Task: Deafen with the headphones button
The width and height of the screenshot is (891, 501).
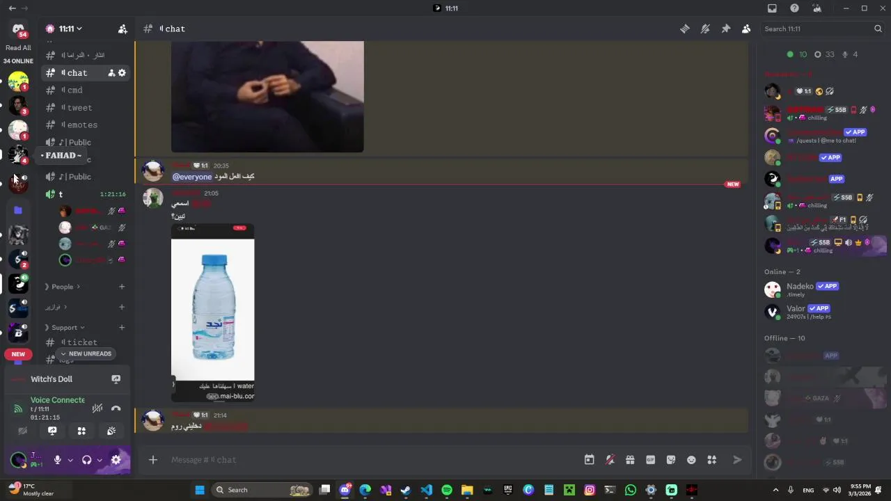Action: 87,460
